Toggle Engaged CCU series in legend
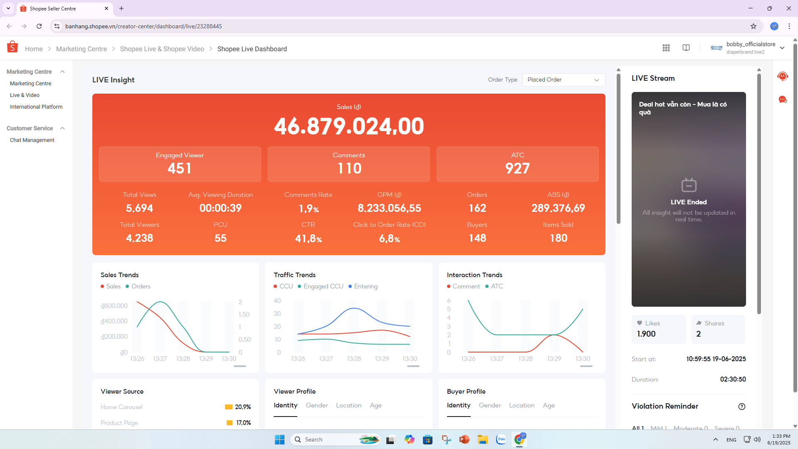This screenshot has height=449, width=798. 321,286
